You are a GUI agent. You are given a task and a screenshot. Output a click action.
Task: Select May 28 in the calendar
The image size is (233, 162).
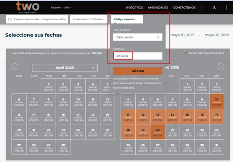click(x=173, y=147)
